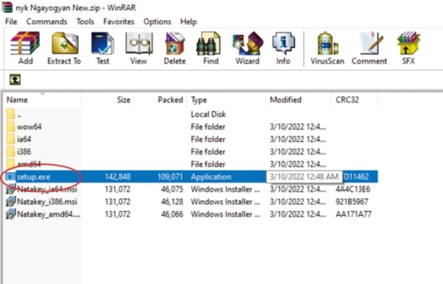Click CRC32 value 921B5967
The height and width of the screenshot is (284, 443).
coord(352,201)
